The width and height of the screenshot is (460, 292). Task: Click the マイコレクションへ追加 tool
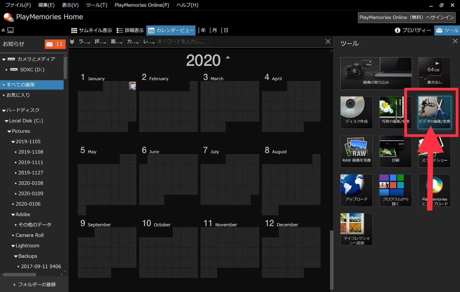(x=356, y=229)
